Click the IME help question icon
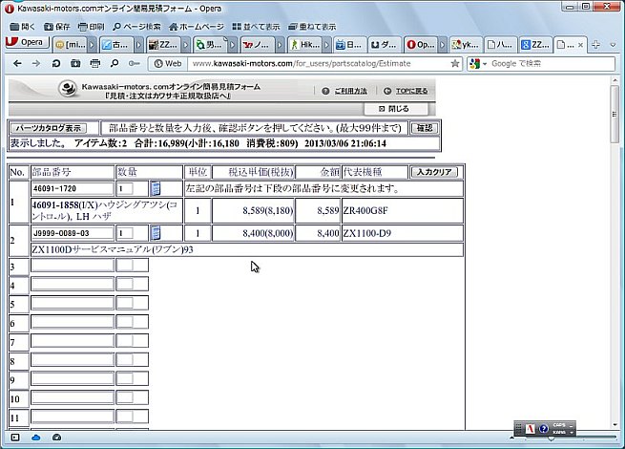Image resolution: width=625 pixels, height=449 pixels. tap(544, 429)
